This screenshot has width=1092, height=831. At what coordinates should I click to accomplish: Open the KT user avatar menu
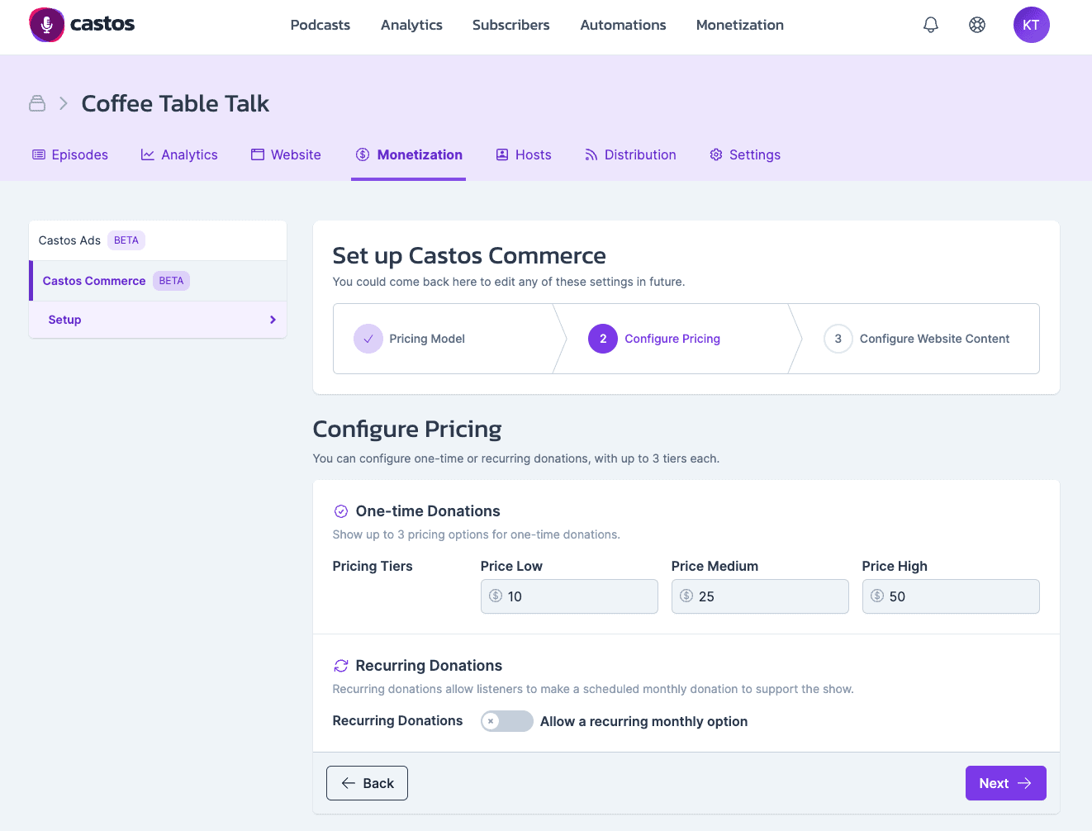pyautogui.click(x=1031, y=25)
